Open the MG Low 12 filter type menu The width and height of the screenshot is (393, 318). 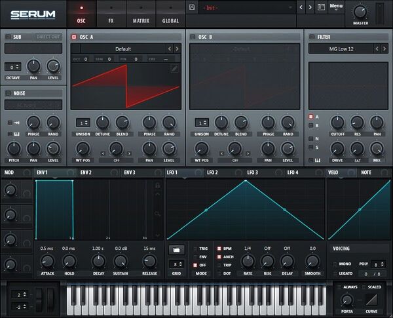pos(341,49)
